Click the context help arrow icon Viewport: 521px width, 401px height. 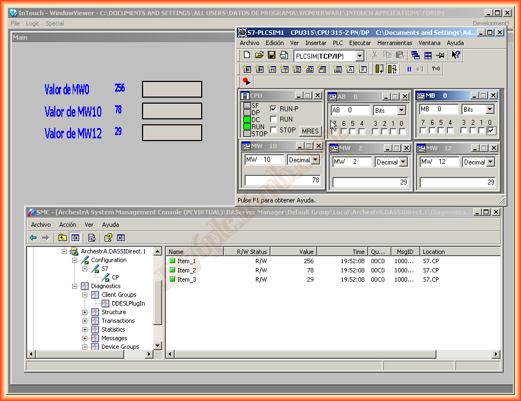click(456, 55)
